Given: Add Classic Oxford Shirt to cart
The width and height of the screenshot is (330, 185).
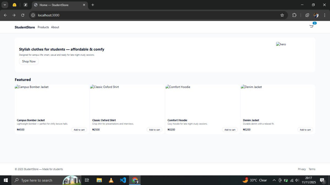Looking at the screenshot, I should coord(155,130).
